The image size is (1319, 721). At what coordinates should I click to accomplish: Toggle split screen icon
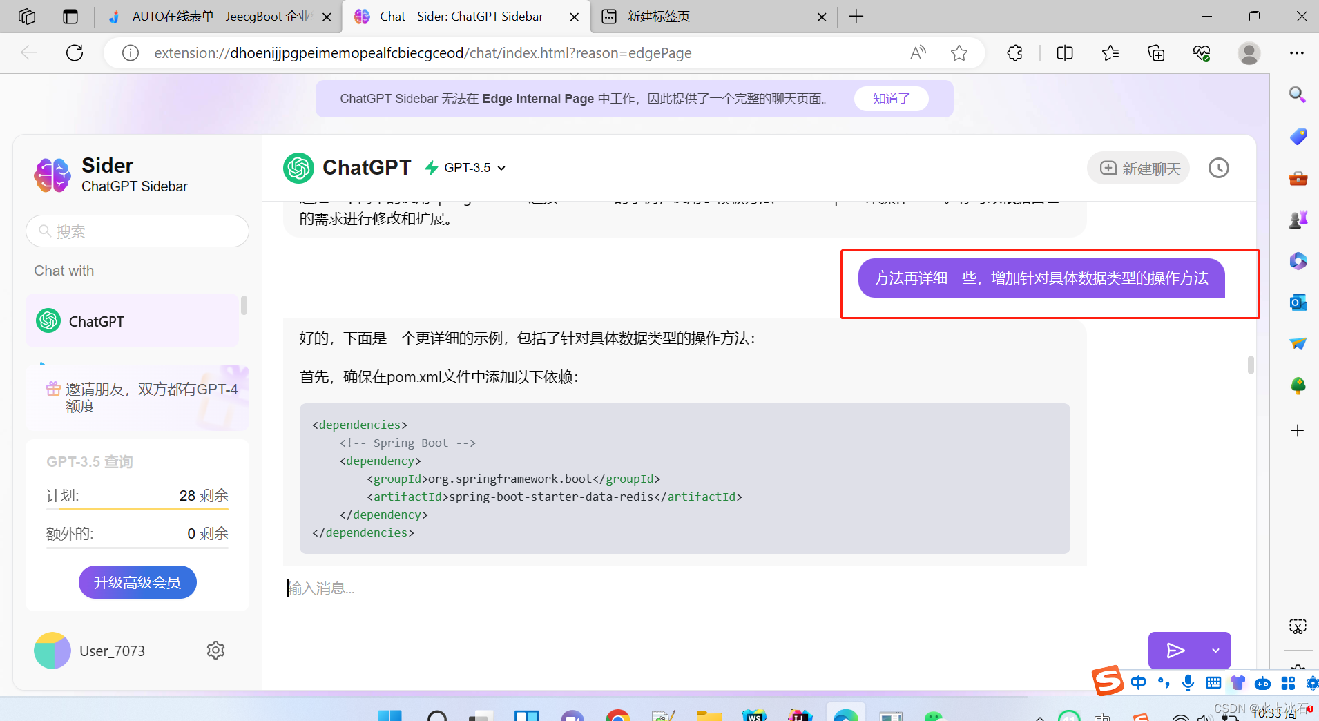point(1065,53)
